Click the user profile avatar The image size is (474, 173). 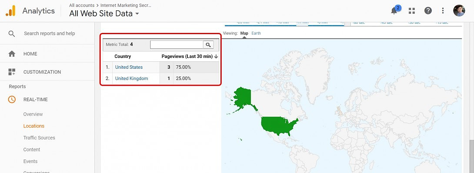pos(459,11)
